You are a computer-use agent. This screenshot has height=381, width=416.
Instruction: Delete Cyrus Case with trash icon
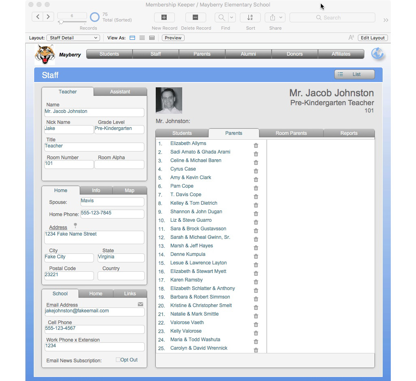256,171
